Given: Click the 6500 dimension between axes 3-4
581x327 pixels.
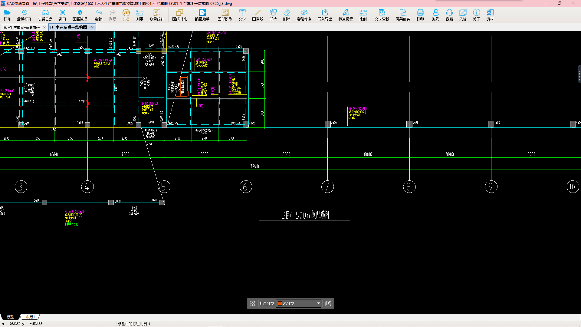Looking at the screenshot, I should [54, 154].
